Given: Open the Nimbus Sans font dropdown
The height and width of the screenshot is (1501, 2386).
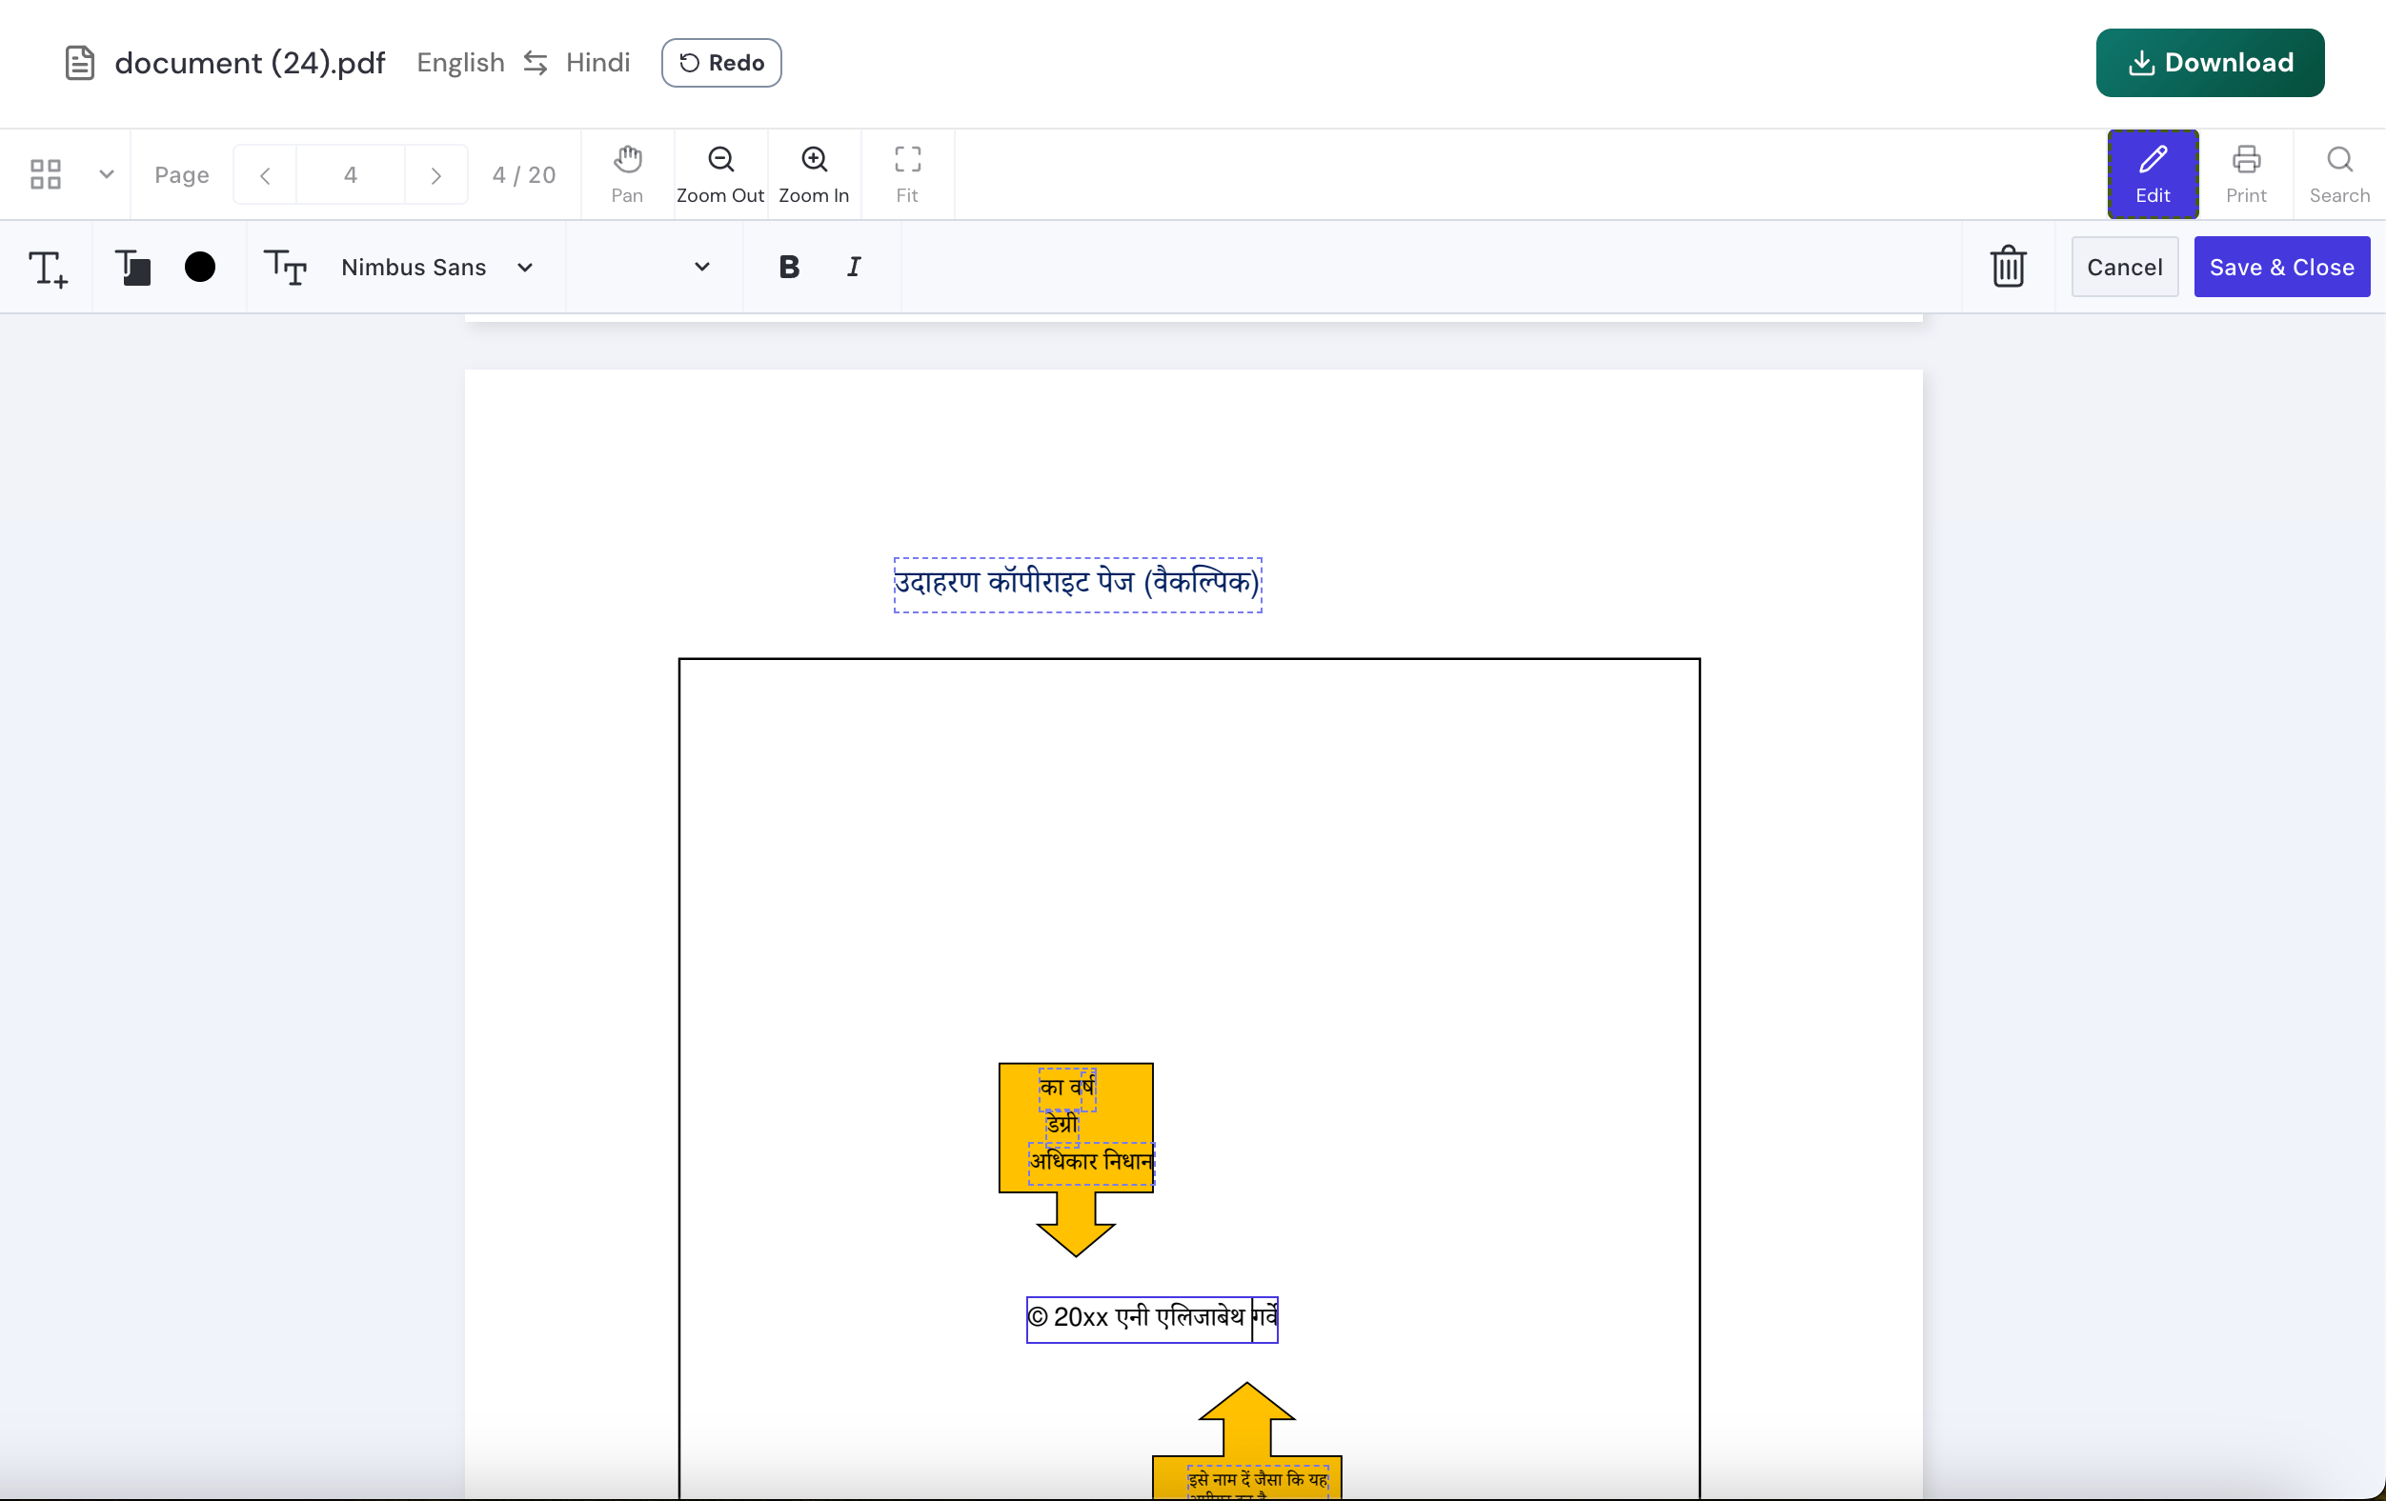Looking at the screenshot, I should click(439, 267).
